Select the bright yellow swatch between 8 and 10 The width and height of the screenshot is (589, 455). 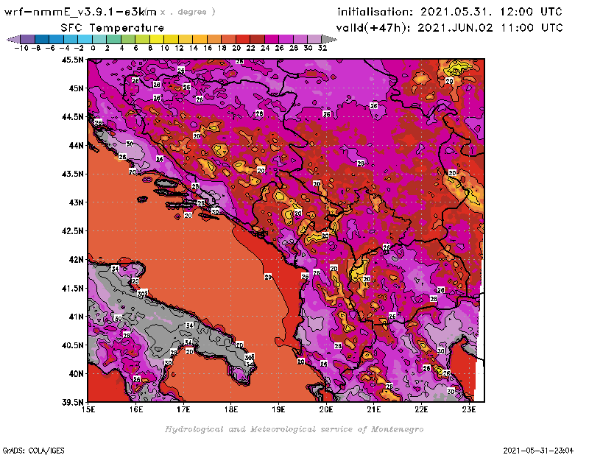(156, 39)
